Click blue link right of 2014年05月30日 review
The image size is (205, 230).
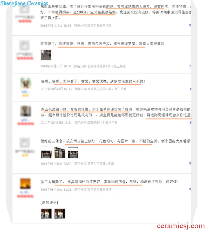[190, 163]
